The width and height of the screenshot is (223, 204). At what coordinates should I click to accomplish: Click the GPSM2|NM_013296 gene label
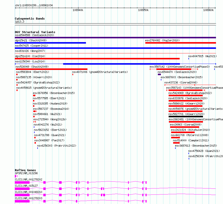pyautogui.click(x=26, y=173)
